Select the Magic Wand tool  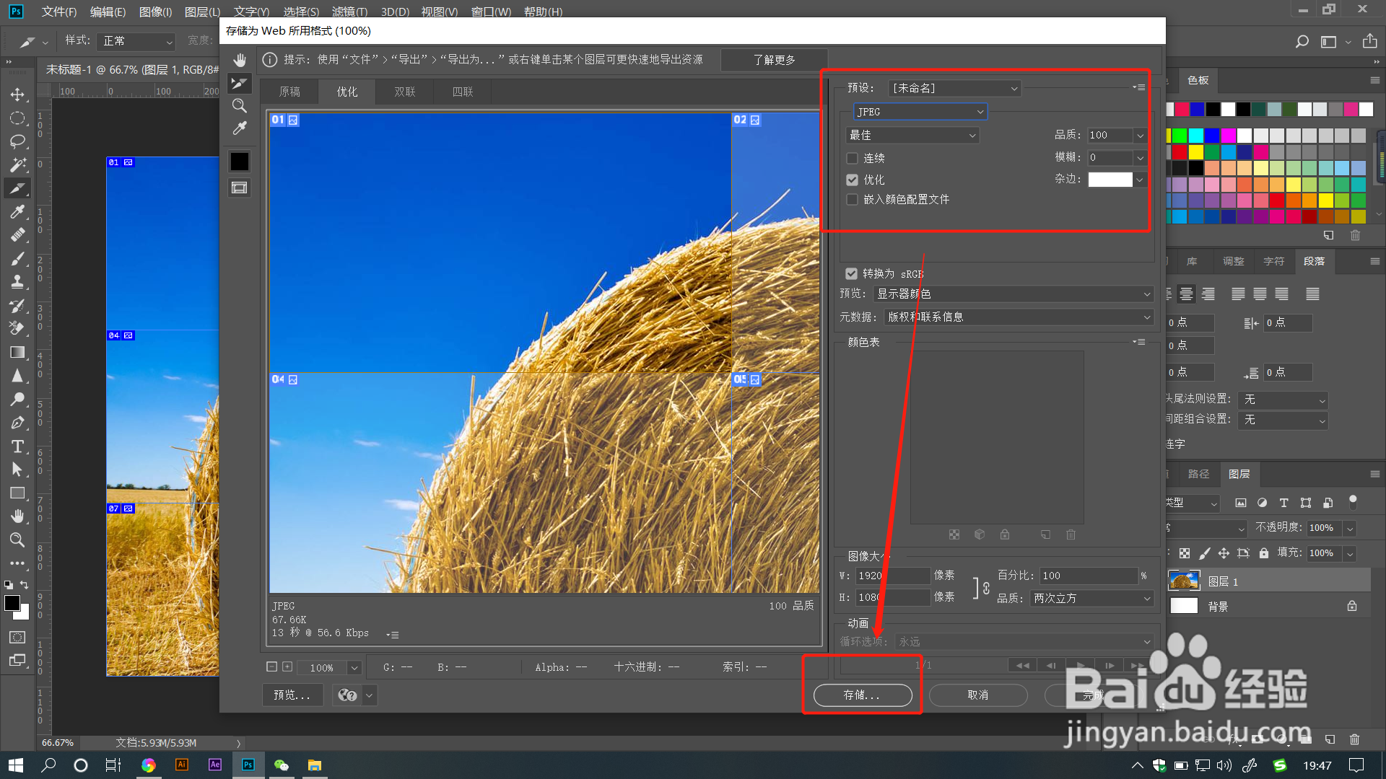(17, 164)
